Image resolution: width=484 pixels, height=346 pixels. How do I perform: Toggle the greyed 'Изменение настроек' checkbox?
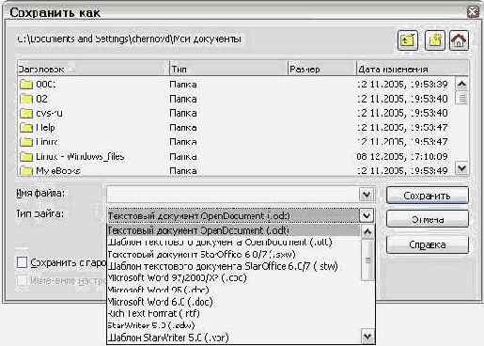23,280
